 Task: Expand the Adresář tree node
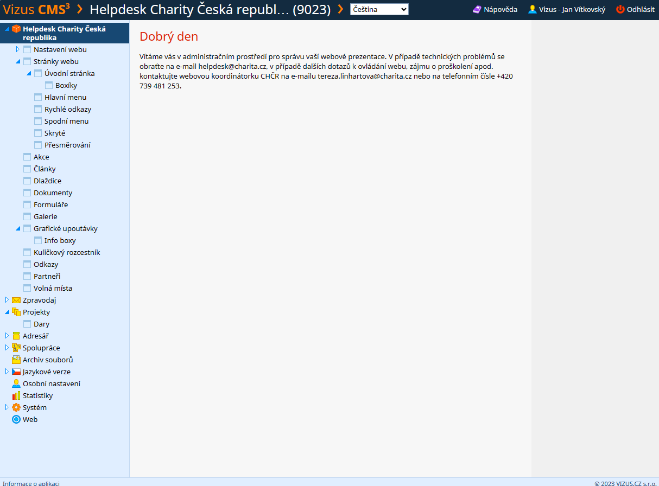[x=7, y=336]
